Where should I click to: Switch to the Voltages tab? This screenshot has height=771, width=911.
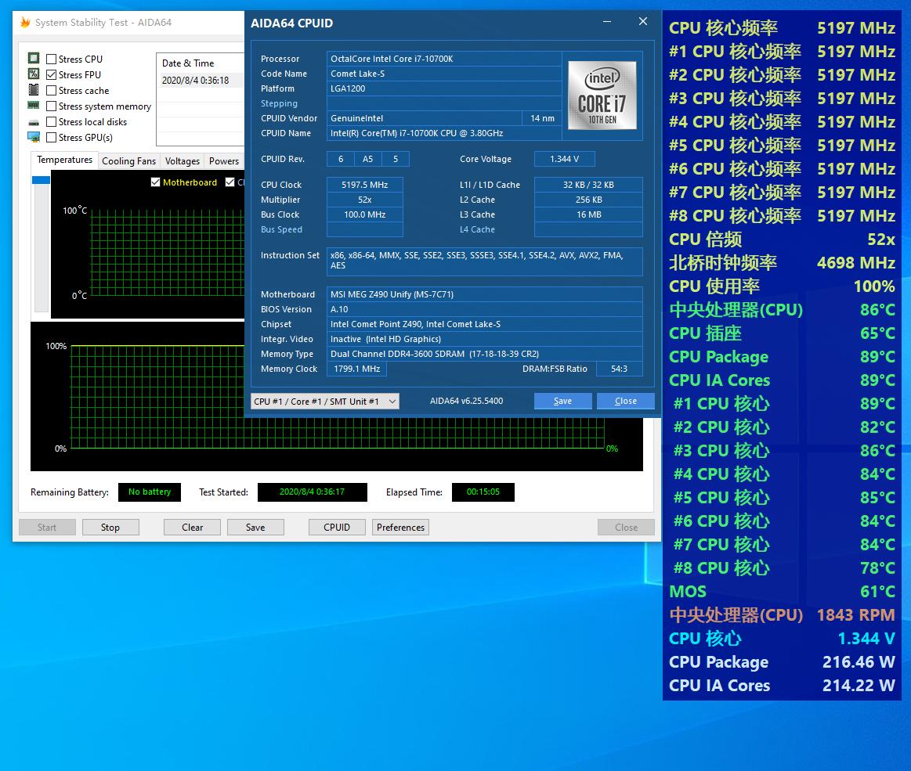click(x=183, y=160)
